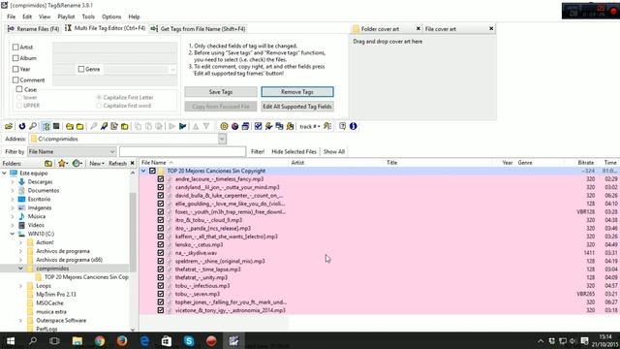Enable the Comment field checkbox
The image size is (620, 349).
15,79
